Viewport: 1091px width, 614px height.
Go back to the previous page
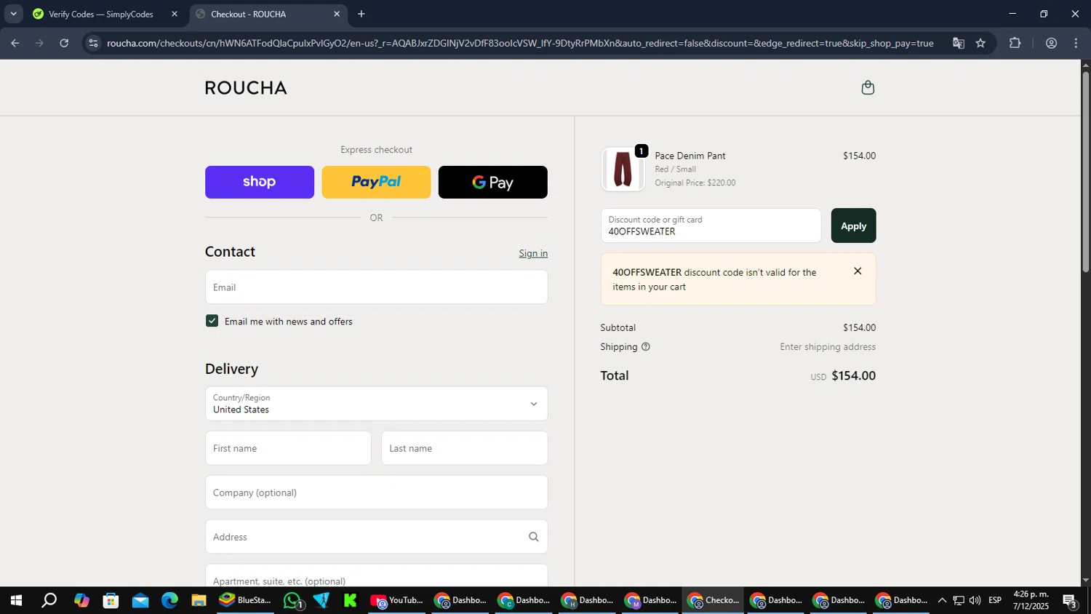point(15,43)
